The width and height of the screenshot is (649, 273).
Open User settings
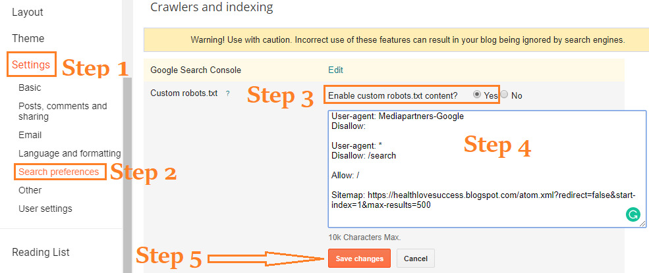45,209
